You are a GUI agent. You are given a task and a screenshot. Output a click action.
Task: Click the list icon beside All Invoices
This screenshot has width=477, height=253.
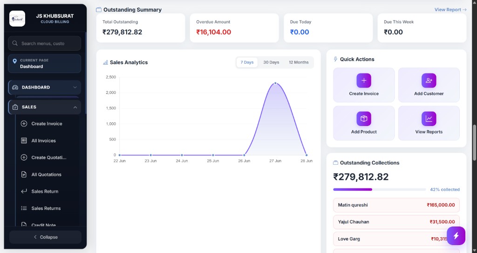[x=24, y=140]
